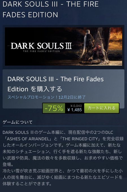Click the DARK SOULS III logo in banner
127x192 pixels.
pos(41,46)
